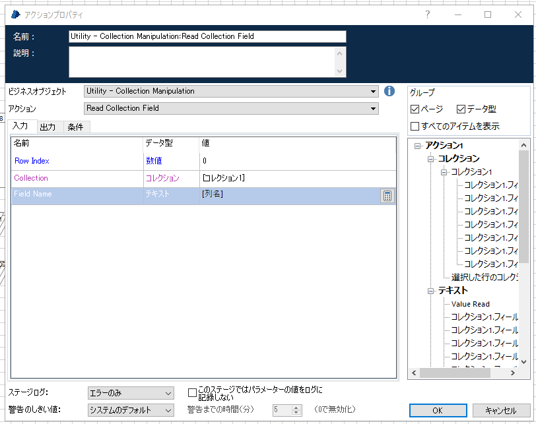Maximize the アクションプロパティ window
The image size is (536, 424).
(488, 15)
